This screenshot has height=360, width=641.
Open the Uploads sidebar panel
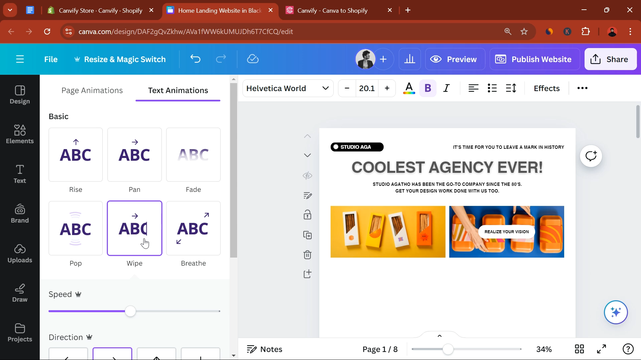[x=20, y=253]
